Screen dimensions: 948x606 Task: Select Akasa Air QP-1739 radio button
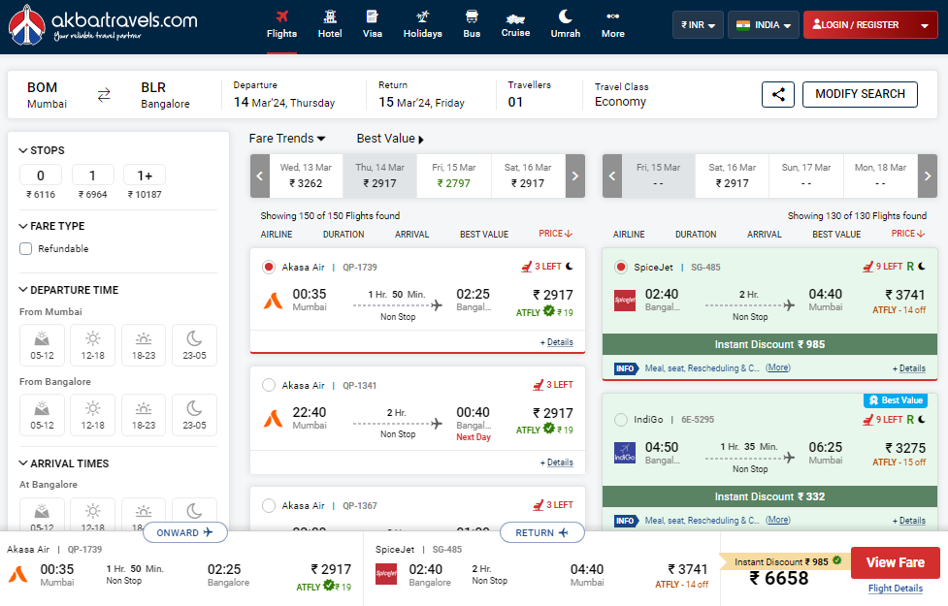269,267
